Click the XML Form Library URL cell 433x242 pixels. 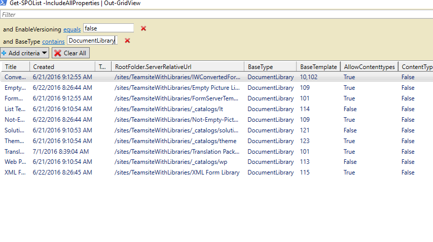point(177,172)
